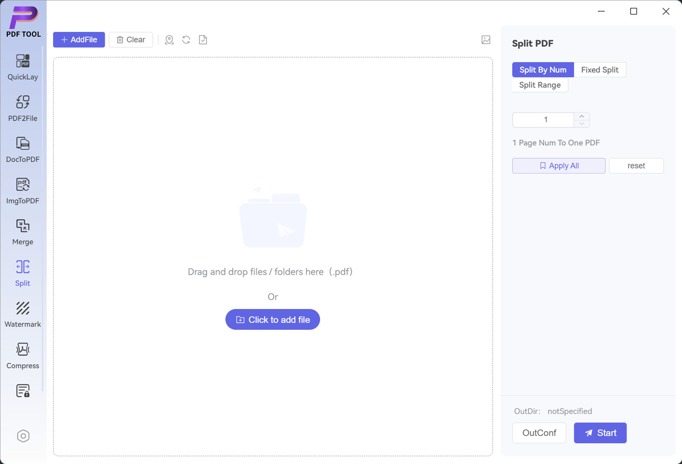Click the page number input field
The height and width of the screenshot is (464, 682).
coord(543,120)
